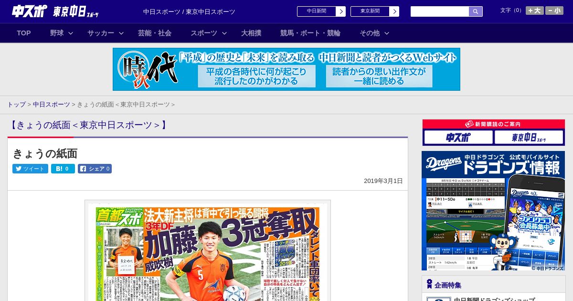
Task: Click the 企画特集 ribbon icon
Action: pyautogui.click(x=429, y=284)
